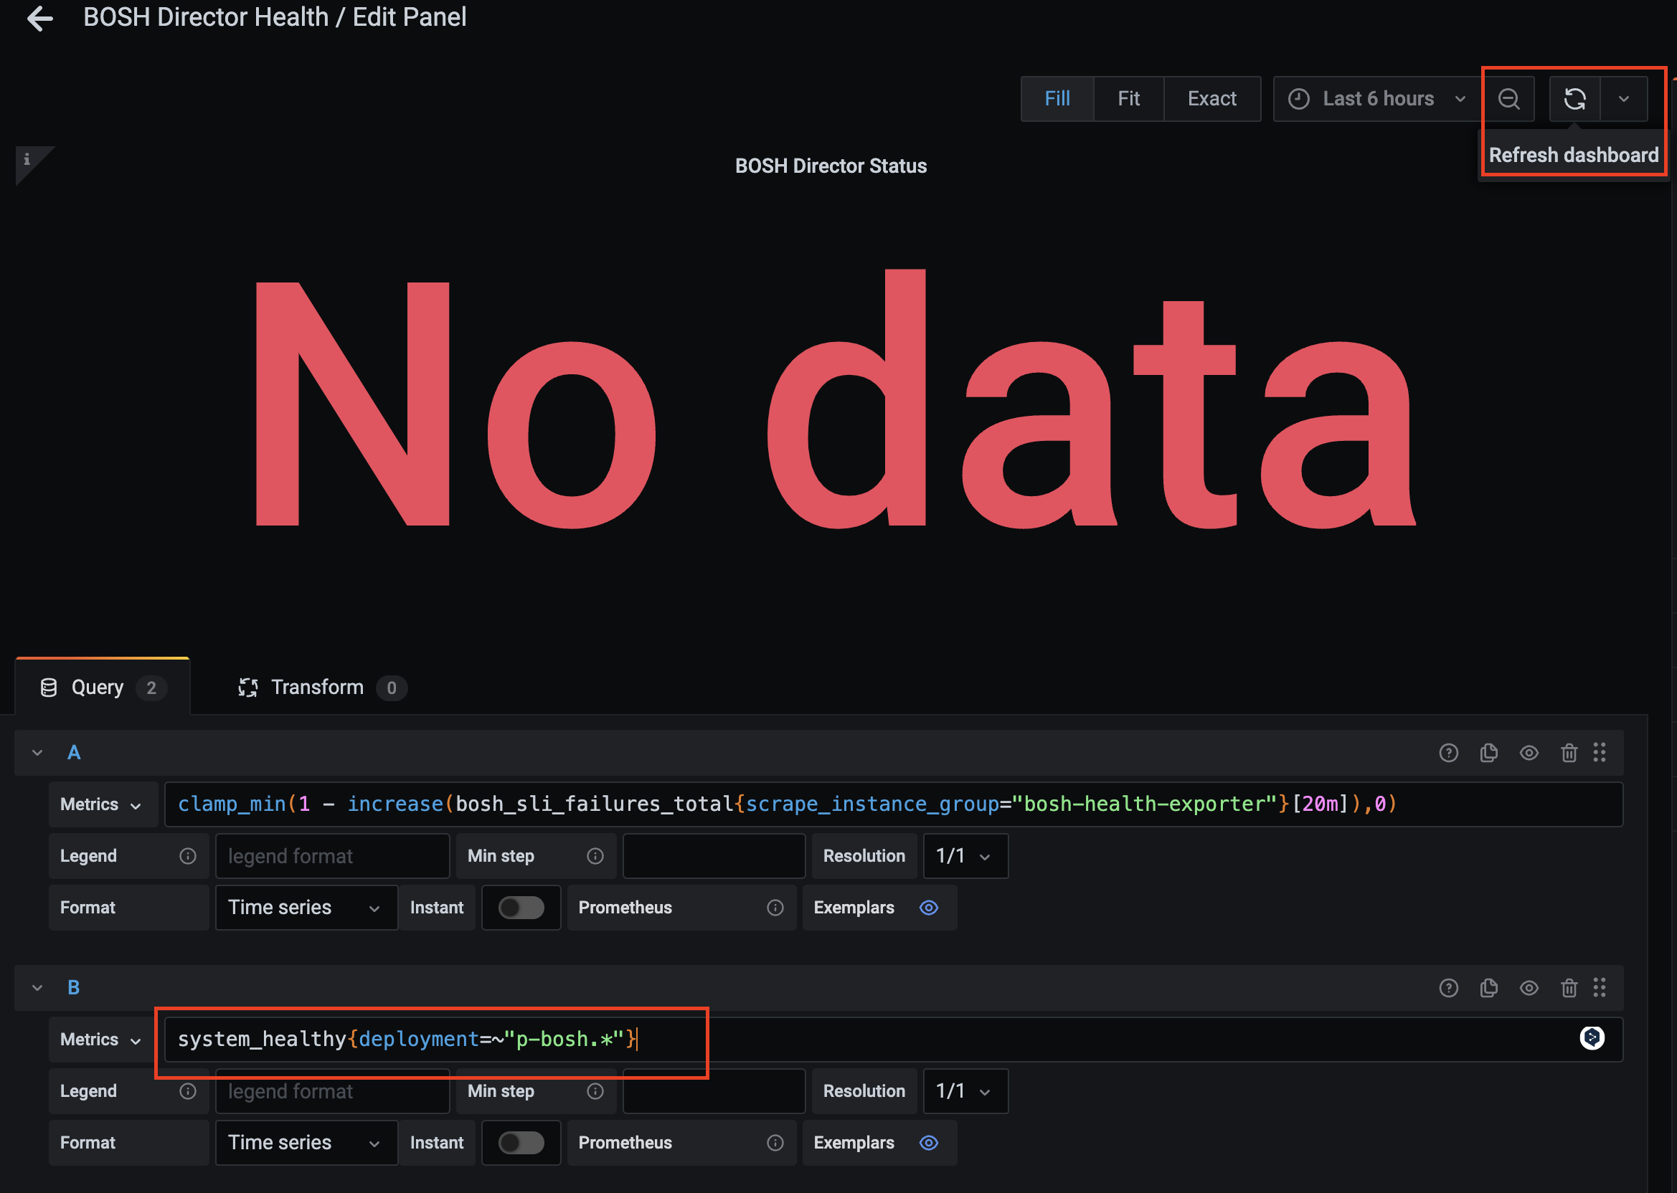Open the refresh interval dropdown arrow
Viewport: 1677px width, 1193px height.
click(x=1624, y=99)
